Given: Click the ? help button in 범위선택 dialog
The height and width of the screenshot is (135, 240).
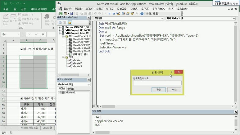Looking at the screenshot, I should 172,72.
